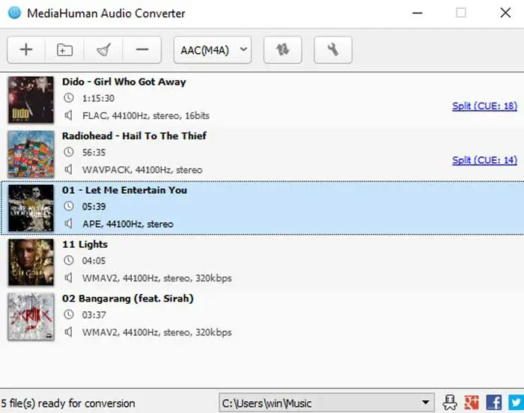
Task: Click the MediaHuman app logo in title bar
Action: click(14, 13)
